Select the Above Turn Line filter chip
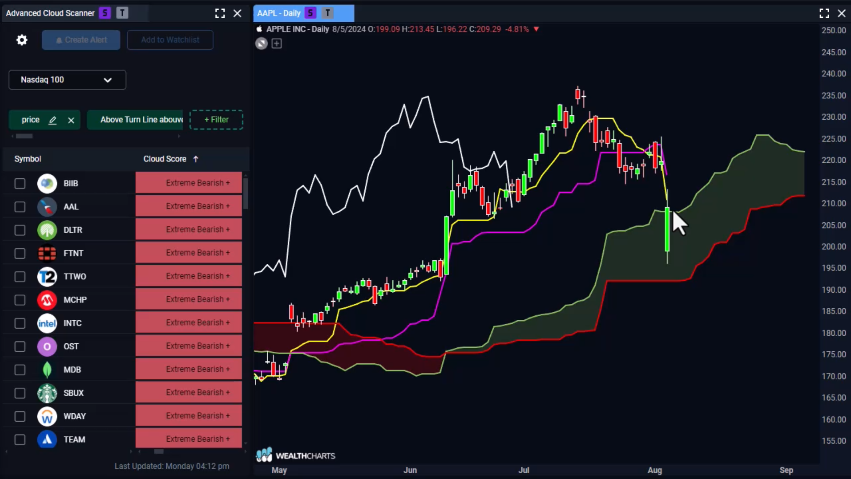 (135, 120)
